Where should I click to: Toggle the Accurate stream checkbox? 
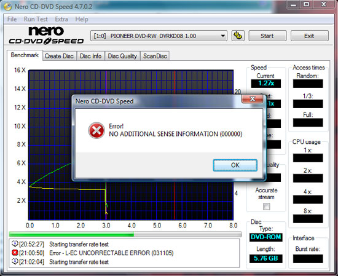[267, 207]
